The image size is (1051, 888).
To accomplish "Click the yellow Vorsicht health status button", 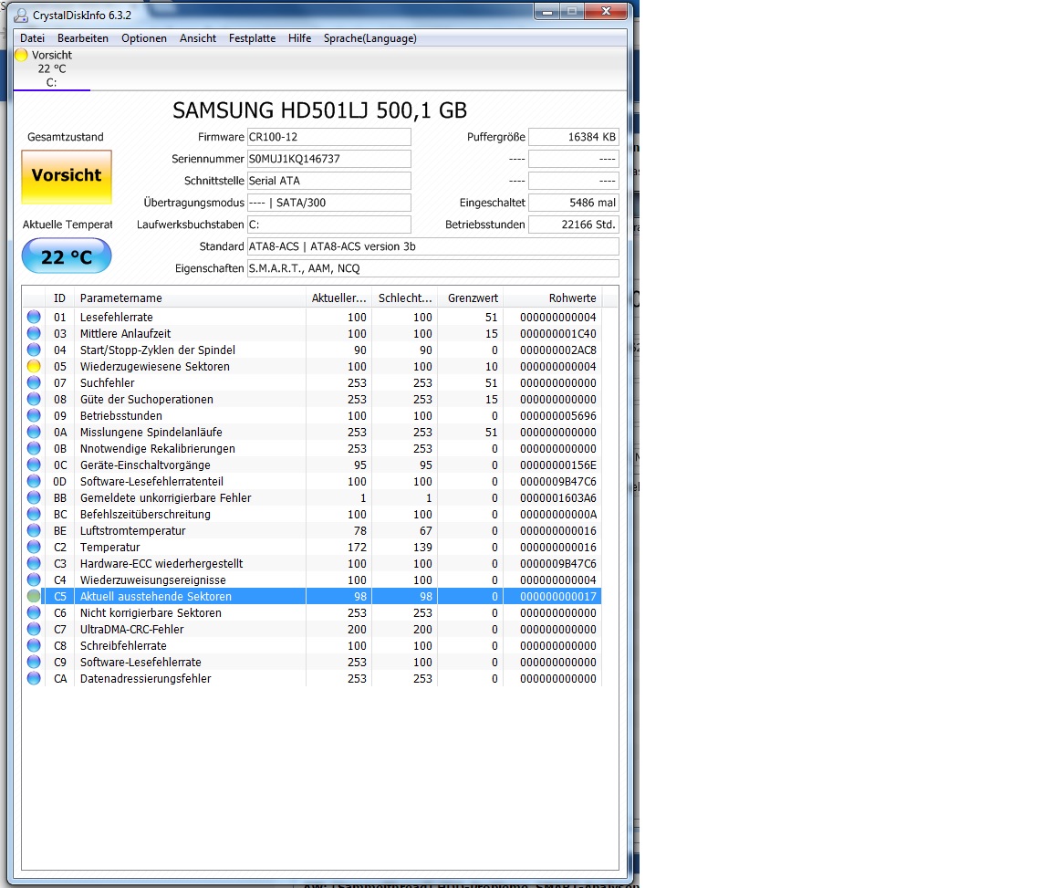I will click(67, 176).
